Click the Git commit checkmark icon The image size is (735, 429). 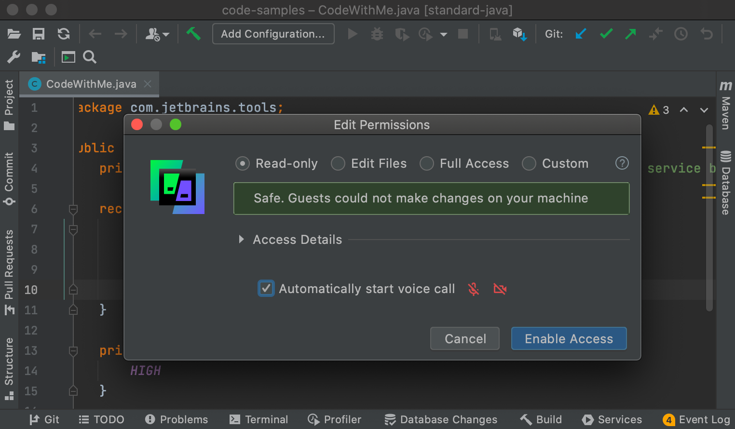coord(606,34)
